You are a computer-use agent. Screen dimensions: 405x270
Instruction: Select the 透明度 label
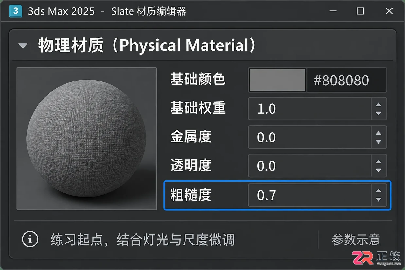[x=191, y=165]
